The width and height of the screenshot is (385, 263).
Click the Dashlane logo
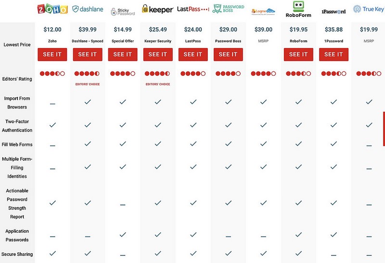coord(88,9)
